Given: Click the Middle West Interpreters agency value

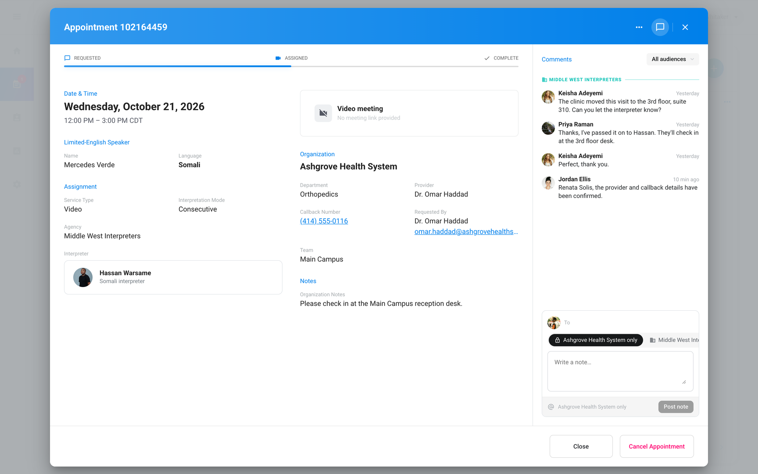Looking at the screenshot, I should [102, 236].
